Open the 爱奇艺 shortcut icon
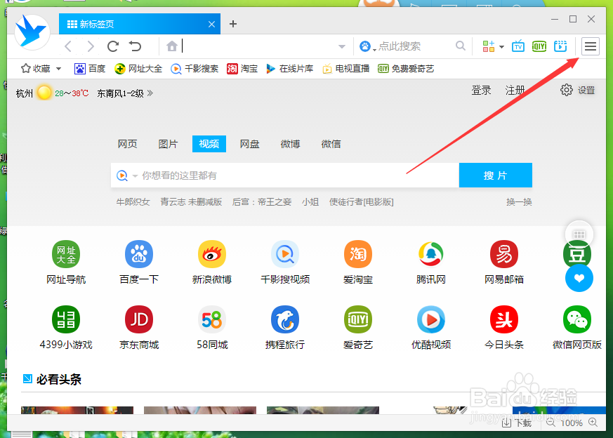 357,319
